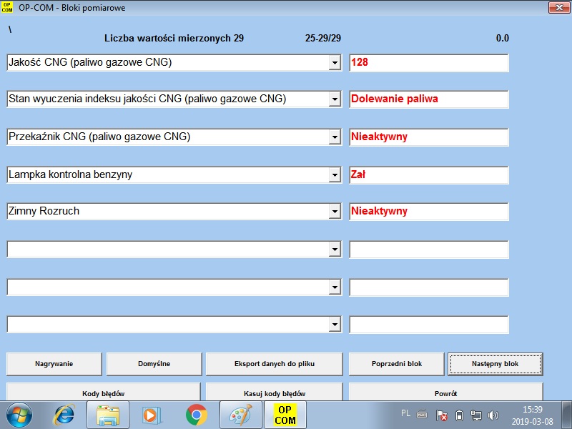572x429 pixels.
Task: Open Google Chrome from the taskbar
Action: (x=196, y=415)
